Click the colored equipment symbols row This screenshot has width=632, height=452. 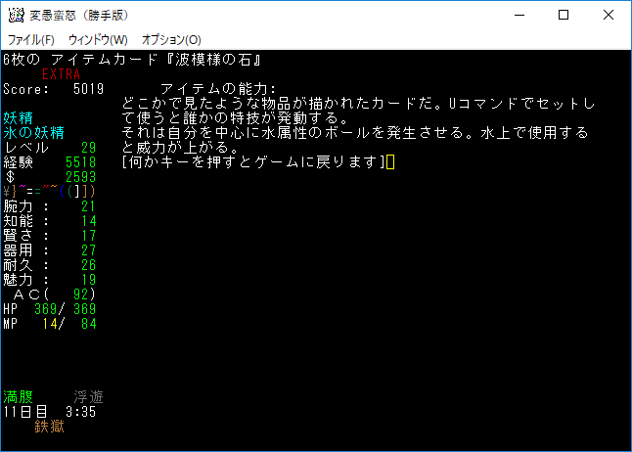point(49,192)
